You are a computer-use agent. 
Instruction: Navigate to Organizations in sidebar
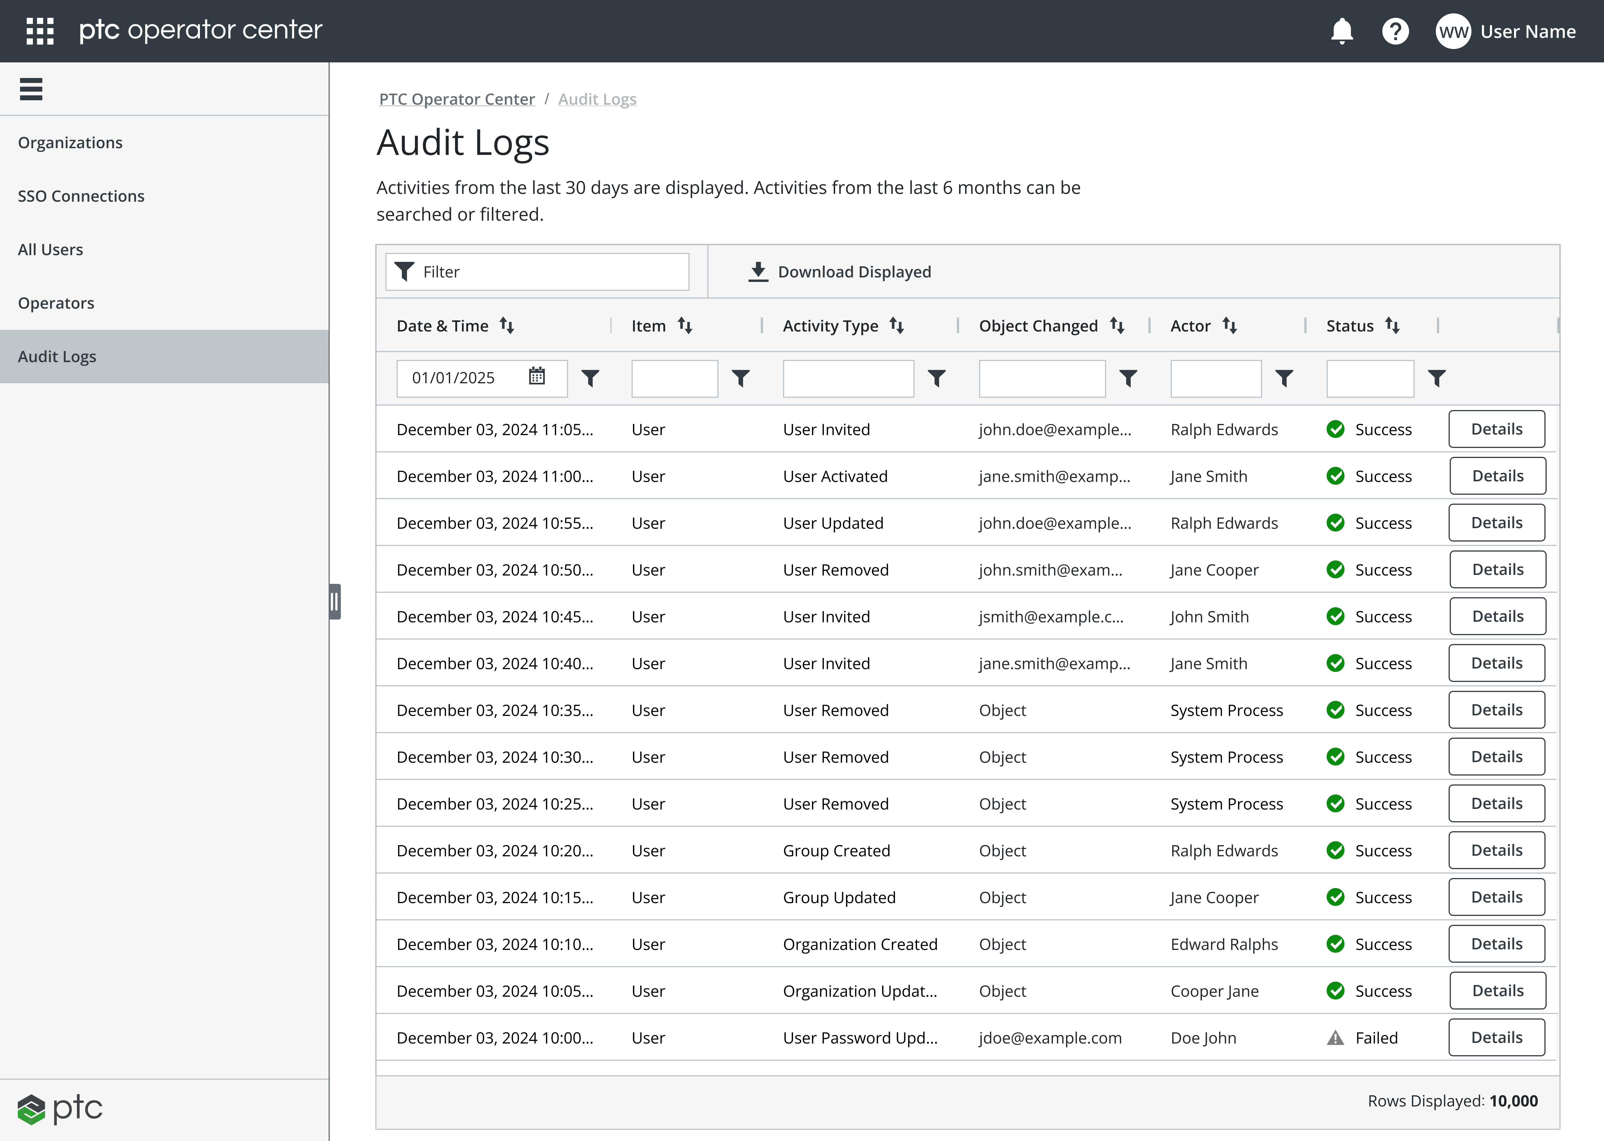click(x=70, y=143)
